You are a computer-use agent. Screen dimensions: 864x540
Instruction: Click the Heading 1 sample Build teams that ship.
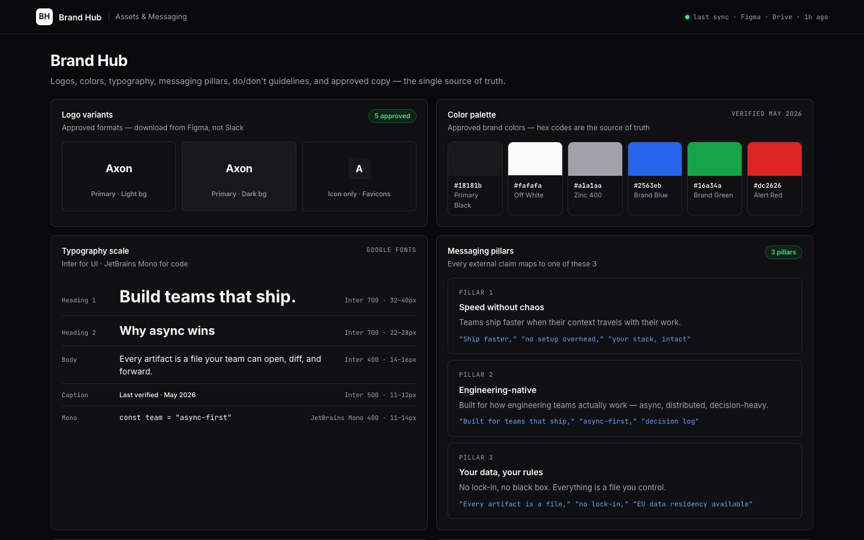pos(208,296)
